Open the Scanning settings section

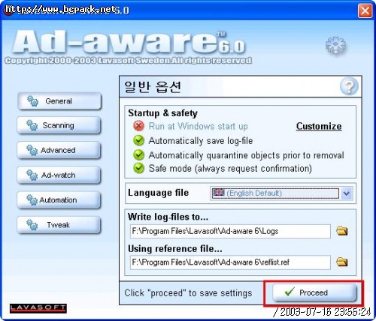(59, 125)
